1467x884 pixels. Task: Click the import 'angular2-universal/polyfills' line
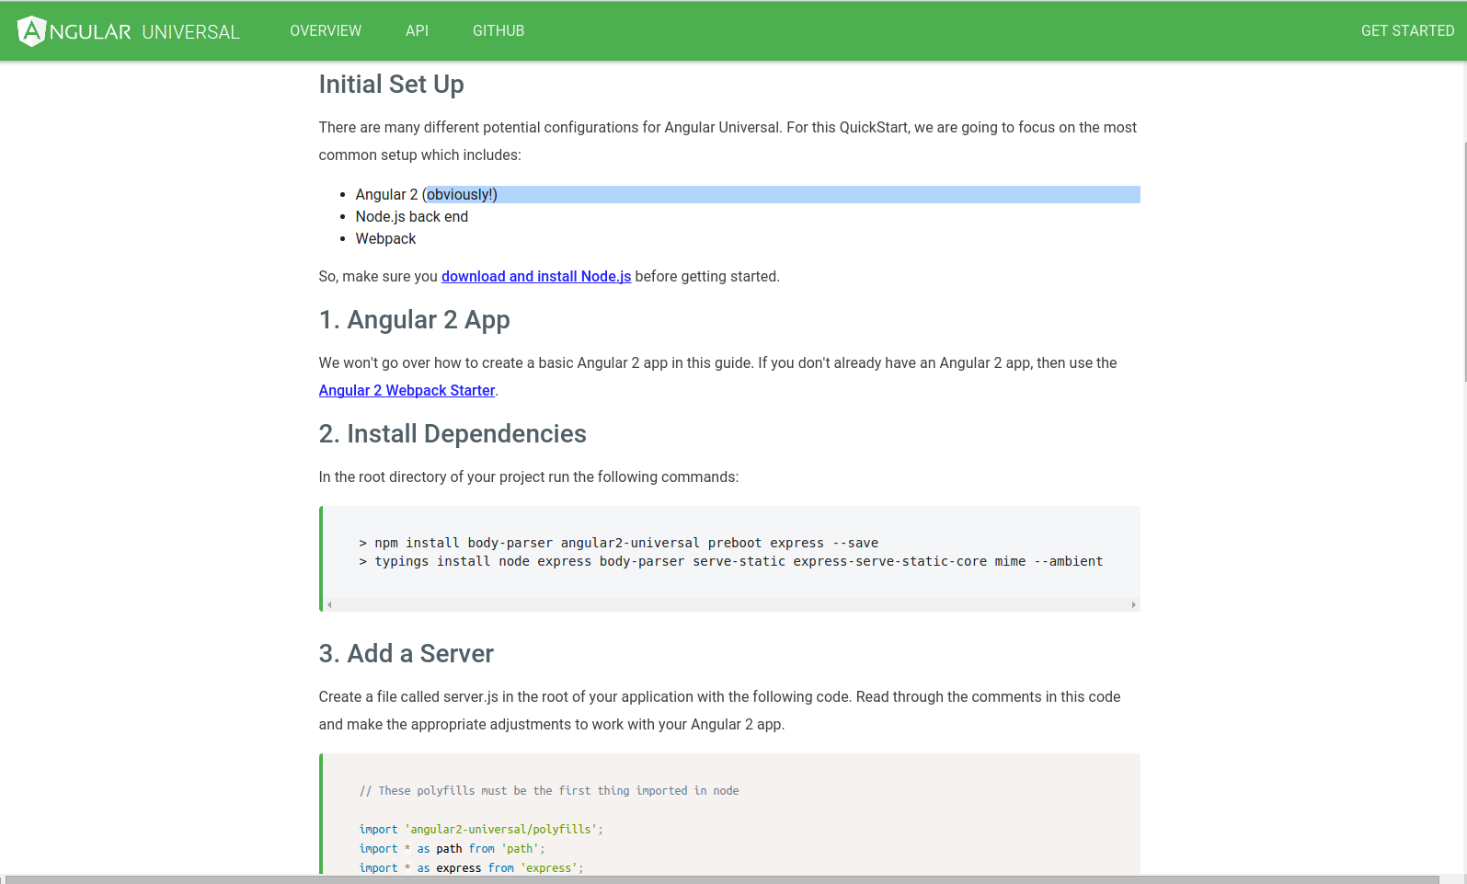pyautogui.click(x=481, y=830)
